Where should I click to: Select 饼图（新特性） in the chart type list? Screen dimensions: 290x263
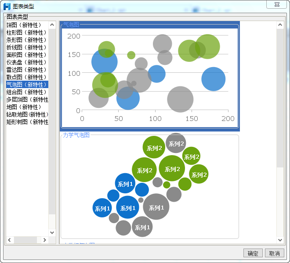[x=27, y=25]
